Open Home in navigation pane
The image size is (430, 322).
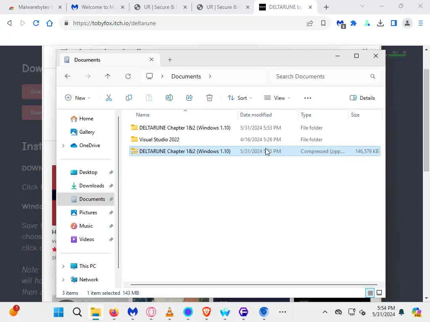(x=86, y=119)
